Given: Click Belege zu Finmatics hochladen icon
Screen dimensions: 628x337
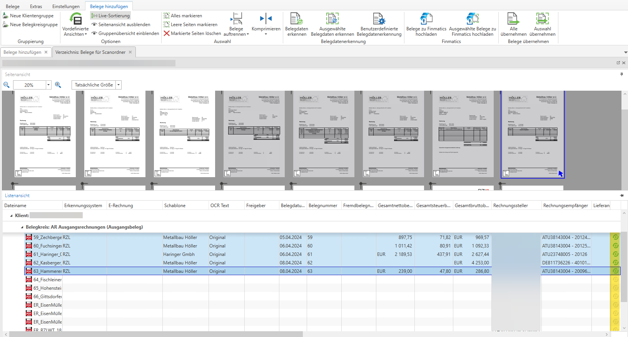Looking at the screenshot, I should pyautogui.click(x=426, y=19).
